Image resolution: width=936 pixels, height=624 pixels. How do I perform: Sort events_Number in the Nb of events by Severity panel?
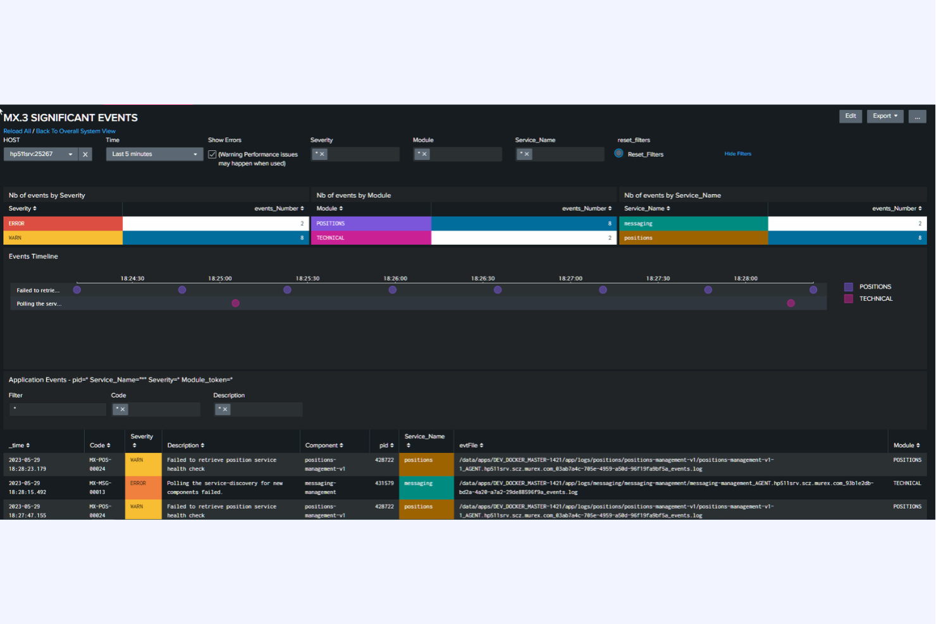(279, 209)
